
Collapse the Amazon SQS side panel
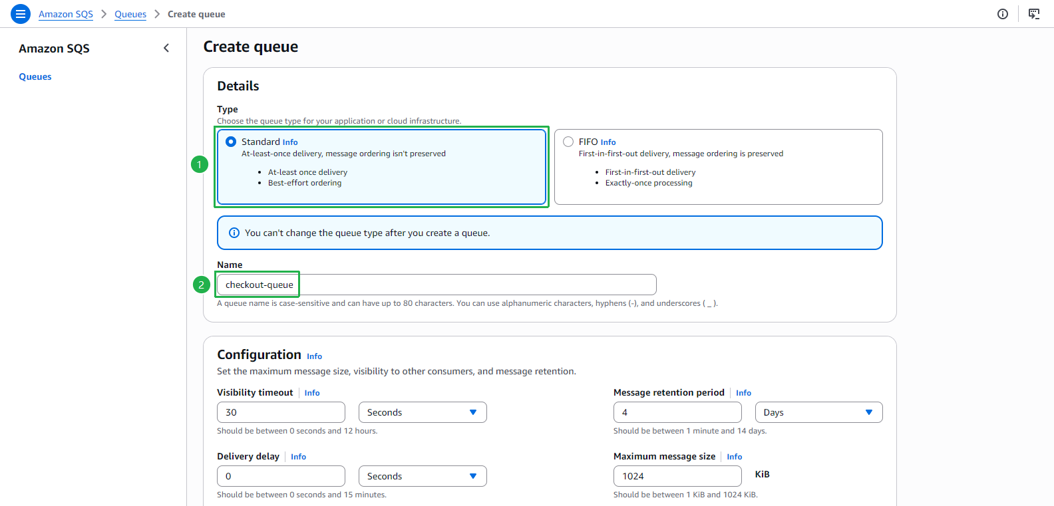166,48
